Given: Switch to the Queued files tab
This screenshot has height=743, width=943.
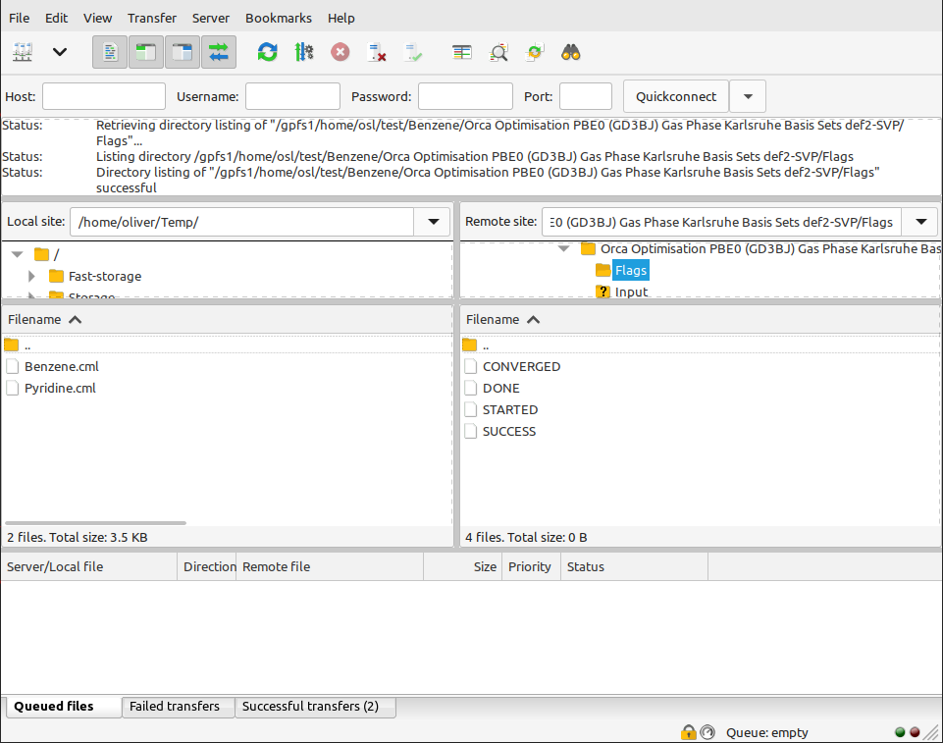Looking at the screenshot, I should pyautogui.click(x=63, y=707).
